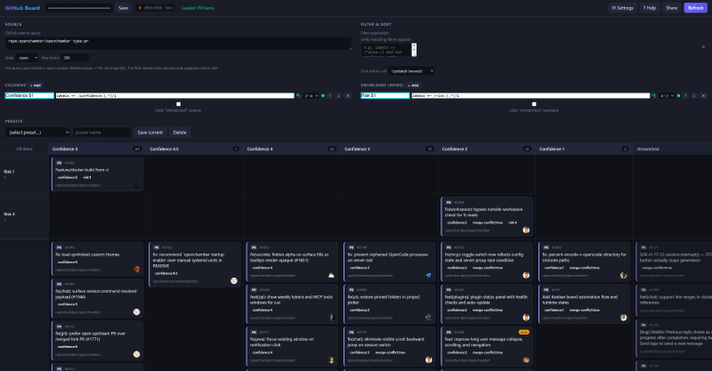The height and width of the screenshot is (371, 712).
Task: Move the Risk swimlane rule down
Action: point(694,96)
